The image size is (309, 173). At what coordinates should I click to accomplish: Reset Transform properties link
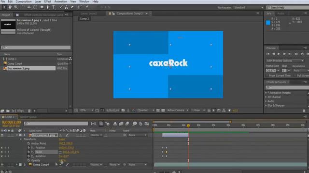click(62, 139)
